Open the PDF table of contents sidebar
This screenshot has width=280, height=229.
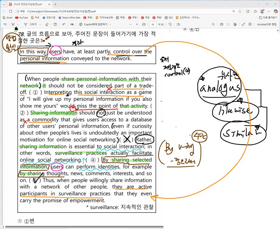[5, 24]
